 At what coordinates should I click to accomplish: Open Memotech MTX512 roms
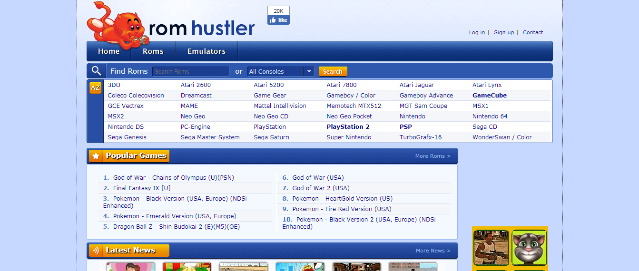tap(354, 106)
